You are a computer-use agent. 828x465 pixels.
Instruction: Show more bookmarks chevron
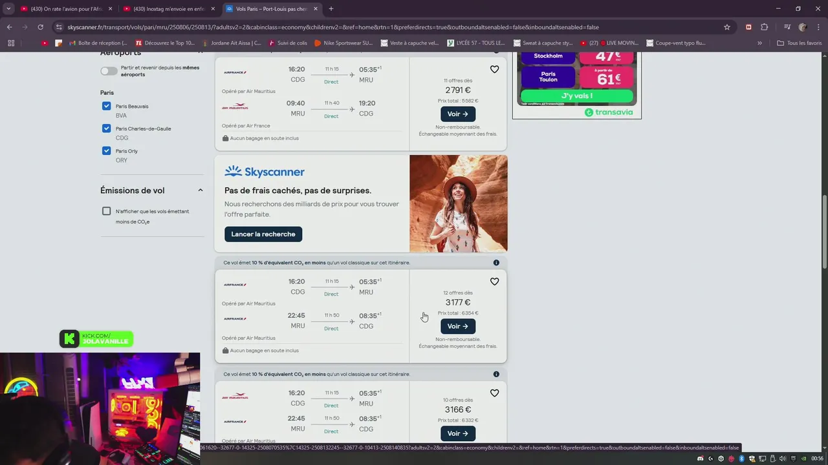coord(759,43)
